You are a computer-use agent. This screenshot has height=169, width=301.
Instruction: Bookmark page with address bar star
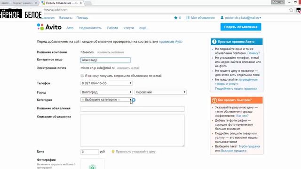[291, 10]
